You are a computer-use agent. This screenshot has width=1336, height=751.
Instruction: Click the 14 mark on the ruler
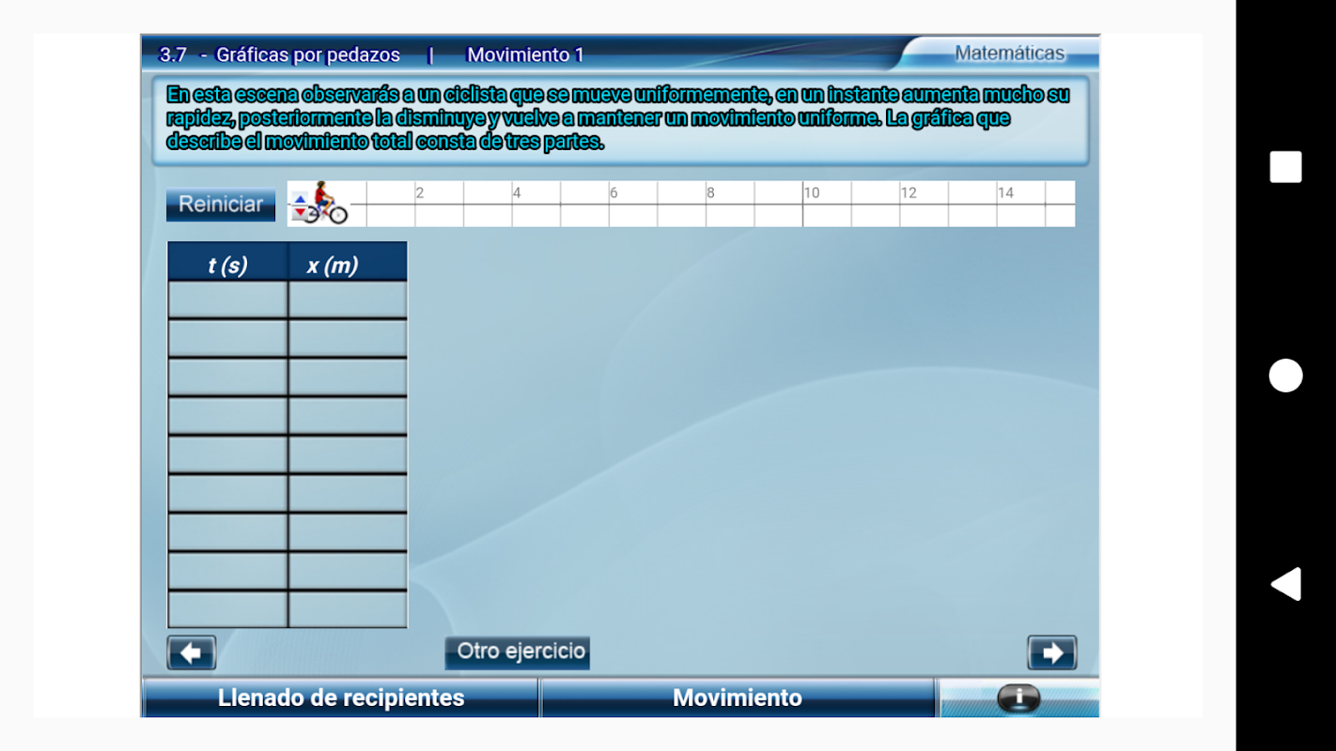pos(1005,192)
